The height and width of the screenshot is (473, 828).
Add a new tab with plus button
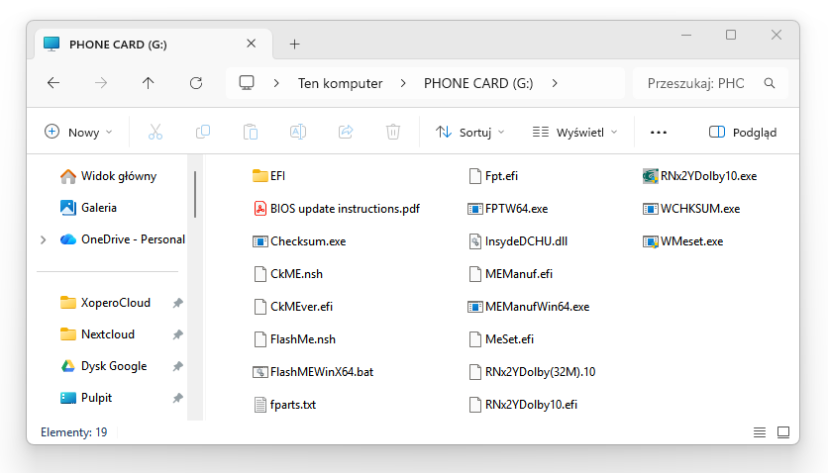[294, 44]
